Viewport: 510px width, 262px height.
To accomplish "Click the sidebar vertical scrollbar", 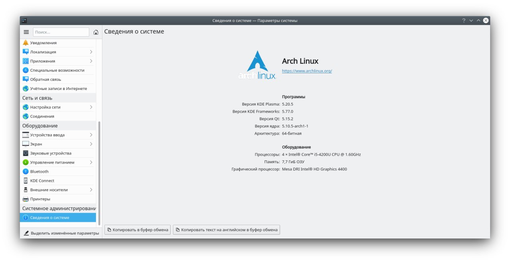I will click(99, 173).
